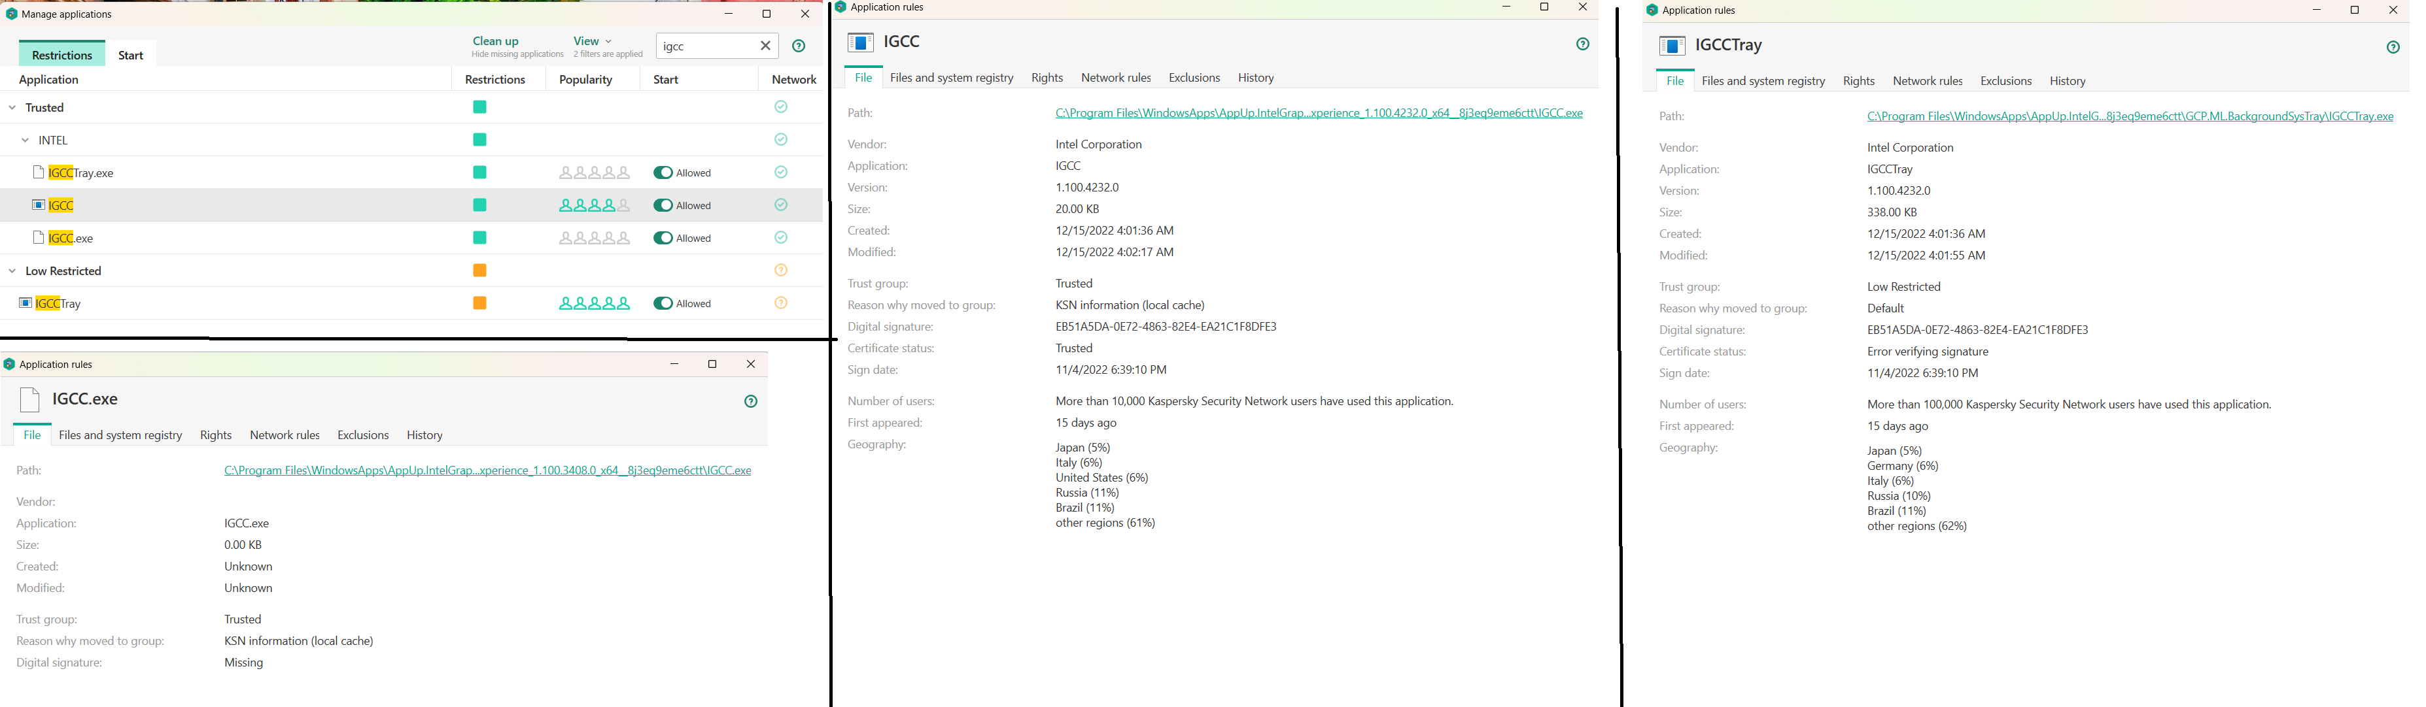Viewport: 2426px width, 707px height.
Task: Click Clean up link
Action: 495,41
